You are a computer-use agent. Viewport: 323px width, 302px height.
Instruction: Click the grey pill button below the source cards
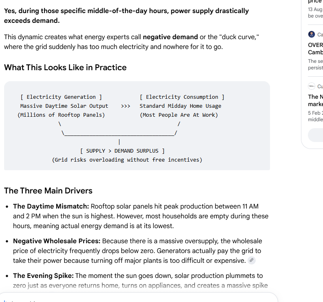click(315, 135)
